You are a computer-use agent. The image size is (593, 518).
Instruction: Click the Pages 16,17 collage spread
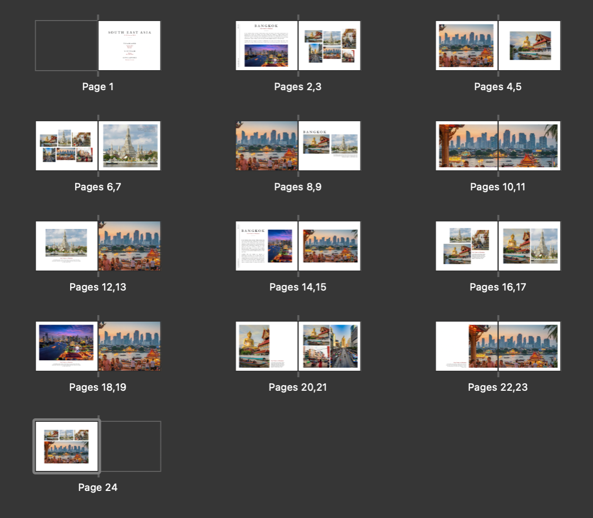click(x=498, y=245)
